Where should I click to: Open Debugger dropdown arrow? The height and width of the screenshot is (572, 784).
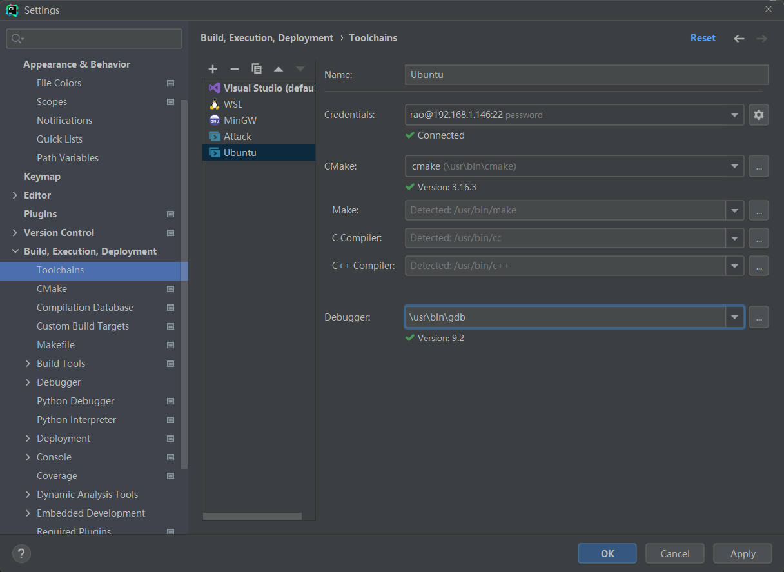[734, 317]
